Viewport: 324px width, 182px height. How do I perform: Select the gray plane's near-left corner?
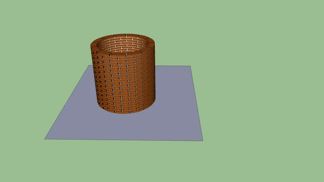tap(46, 138)
